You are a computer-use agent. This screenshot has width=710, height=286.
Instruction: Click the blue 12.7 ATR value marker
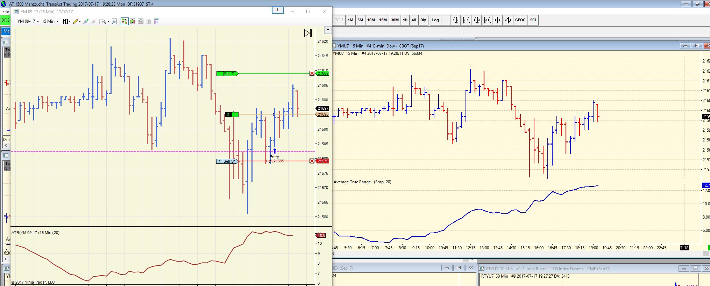point(706,185)
